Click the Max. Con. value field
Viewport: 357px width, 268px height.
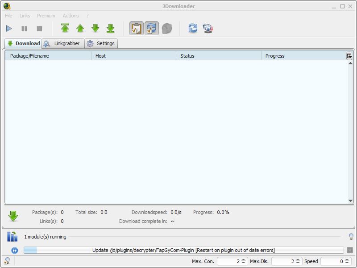point(229,261)
